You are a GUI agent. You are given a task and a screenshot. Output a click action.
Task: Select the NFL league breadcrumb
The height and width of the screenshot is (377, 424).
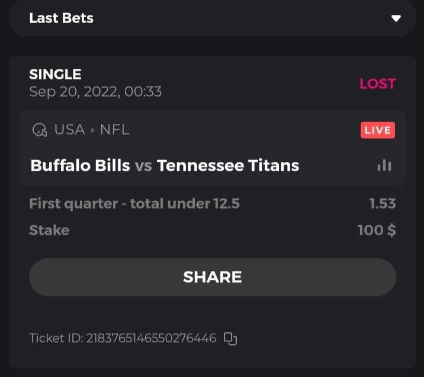pos(114,130)
